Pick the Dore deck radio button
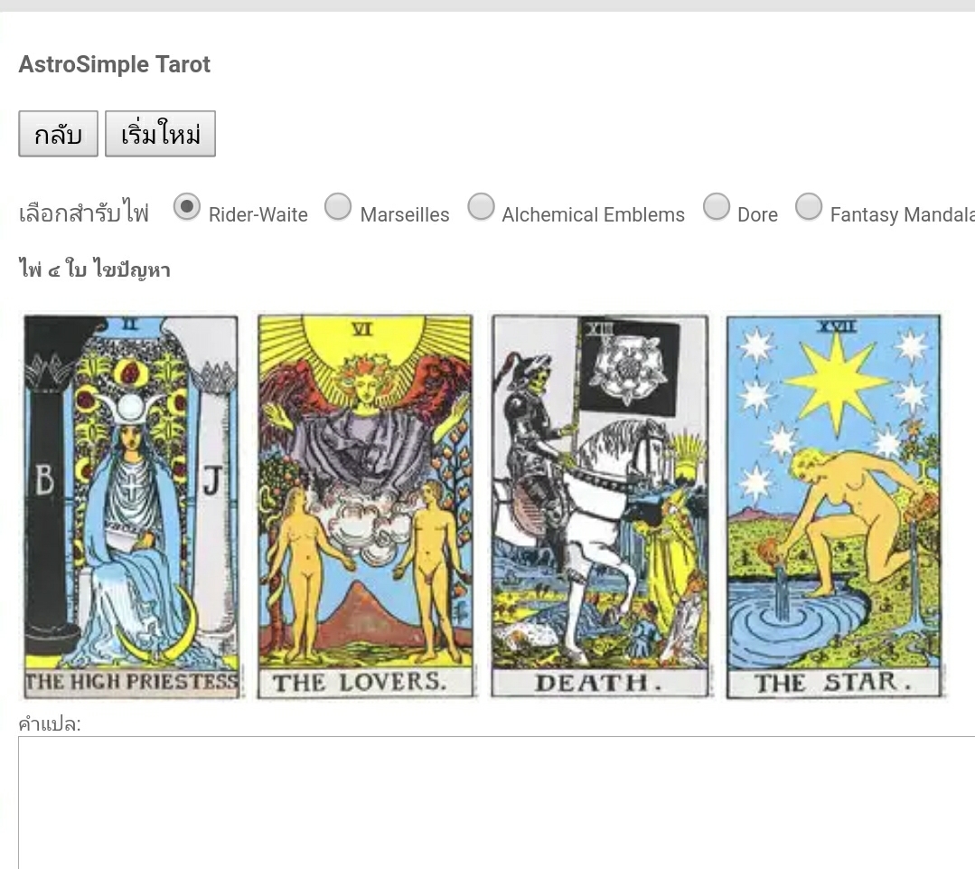 click(717, 206)
